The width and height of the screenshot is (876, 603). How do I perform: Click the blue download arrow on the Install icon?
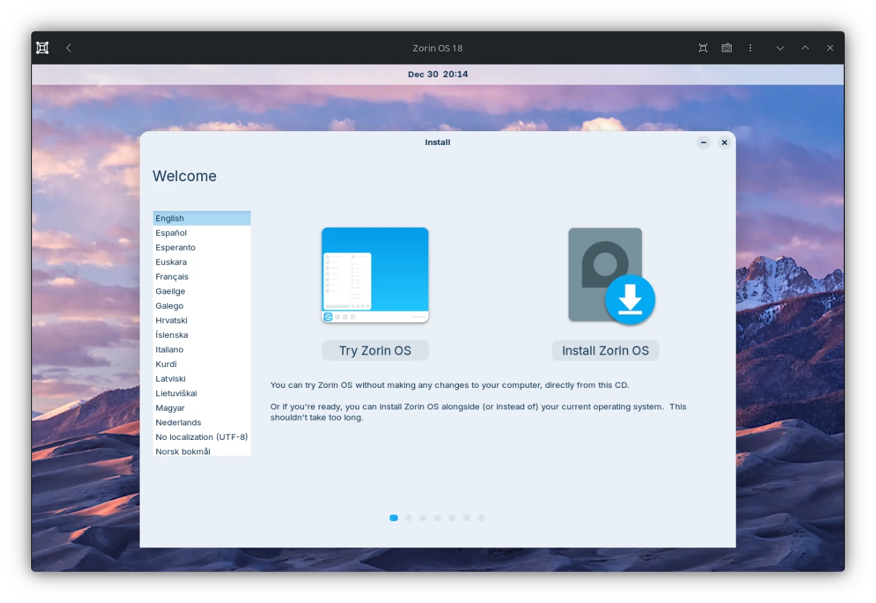coord(630,300)
